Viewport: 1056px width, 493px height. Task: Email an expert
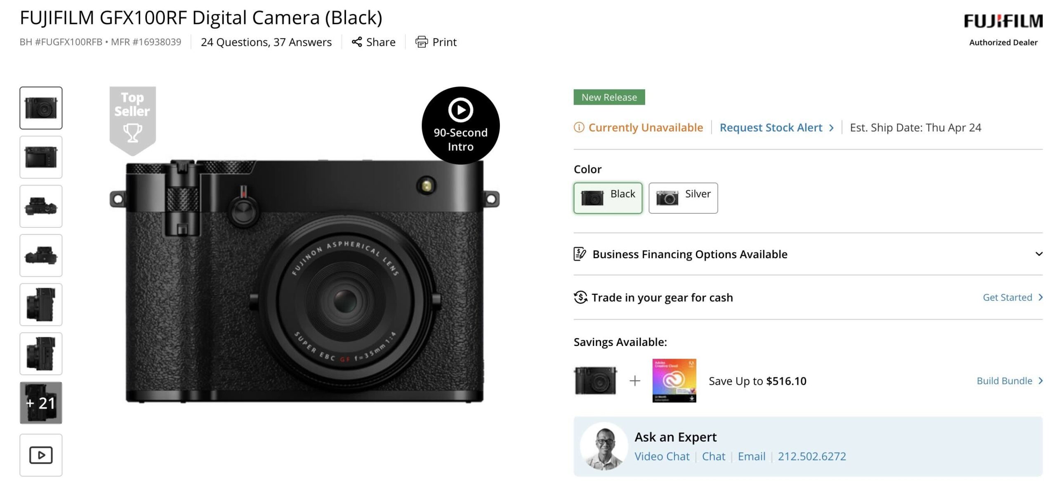click(752, 456)
